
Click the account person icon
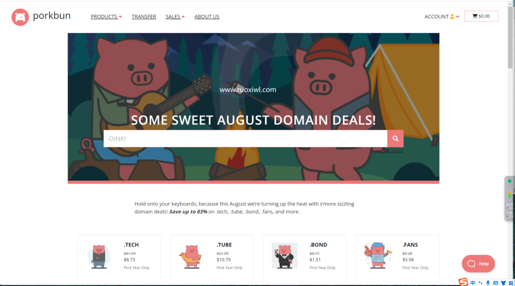coord(452,17)
